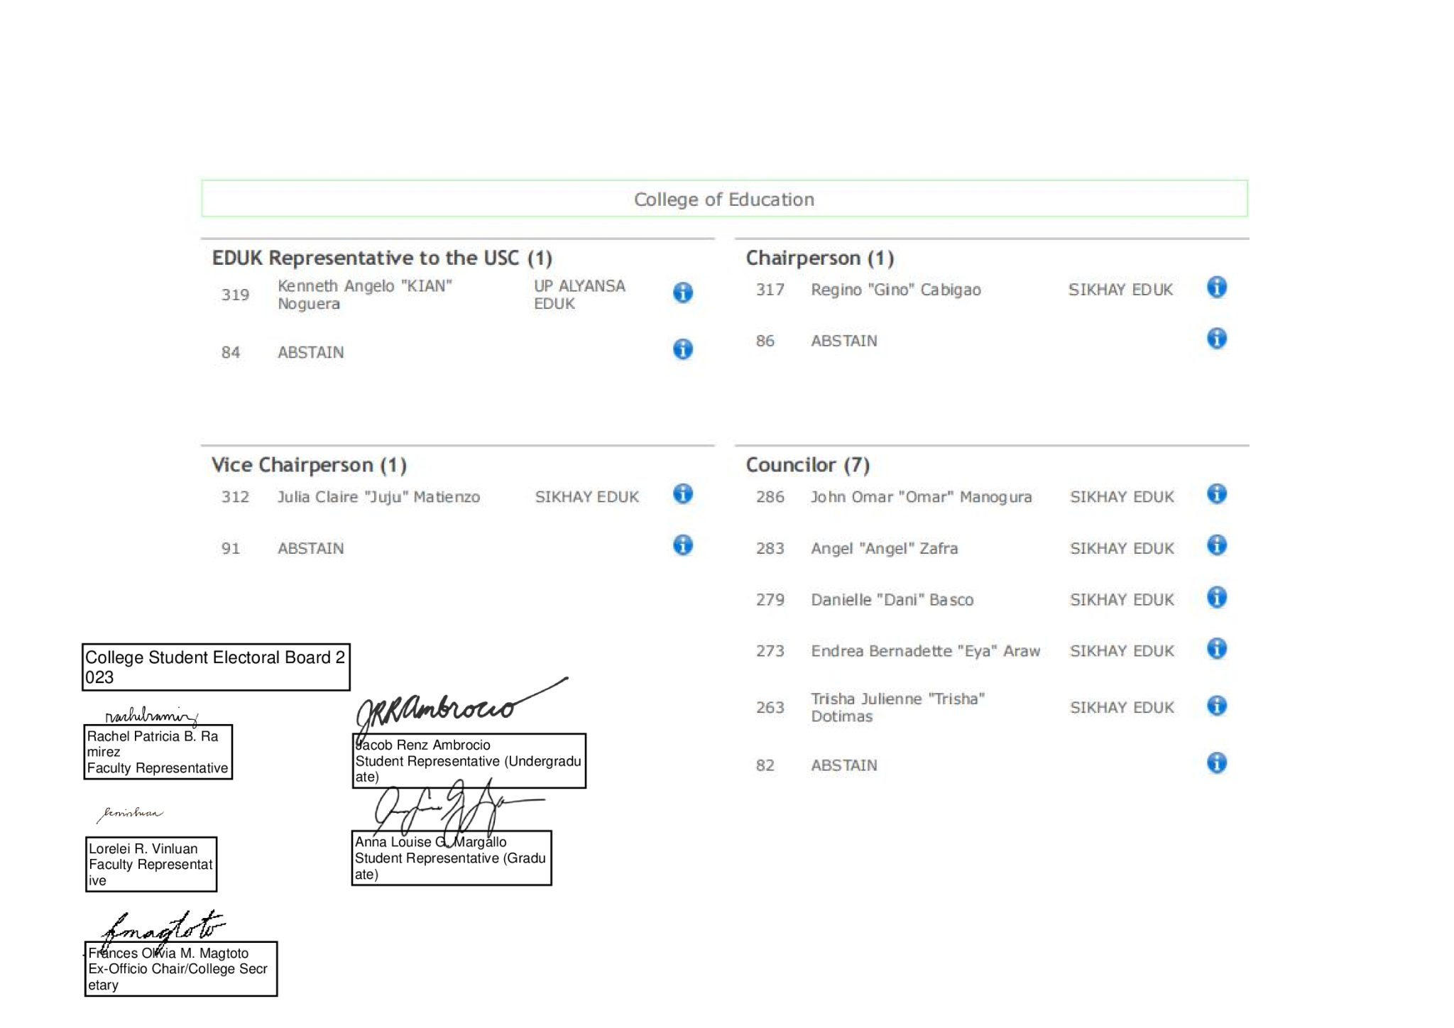Click the Jacob Renz Ambrocio signature box
The width and height of the screenshot is (1454, 1028).
[x=469, y=760]
